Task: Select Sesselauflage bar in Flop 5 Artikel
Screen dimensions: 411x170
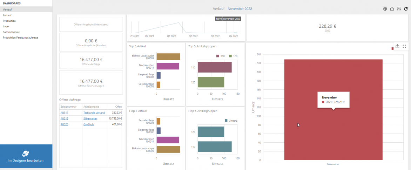Action: tap(158, 121)
